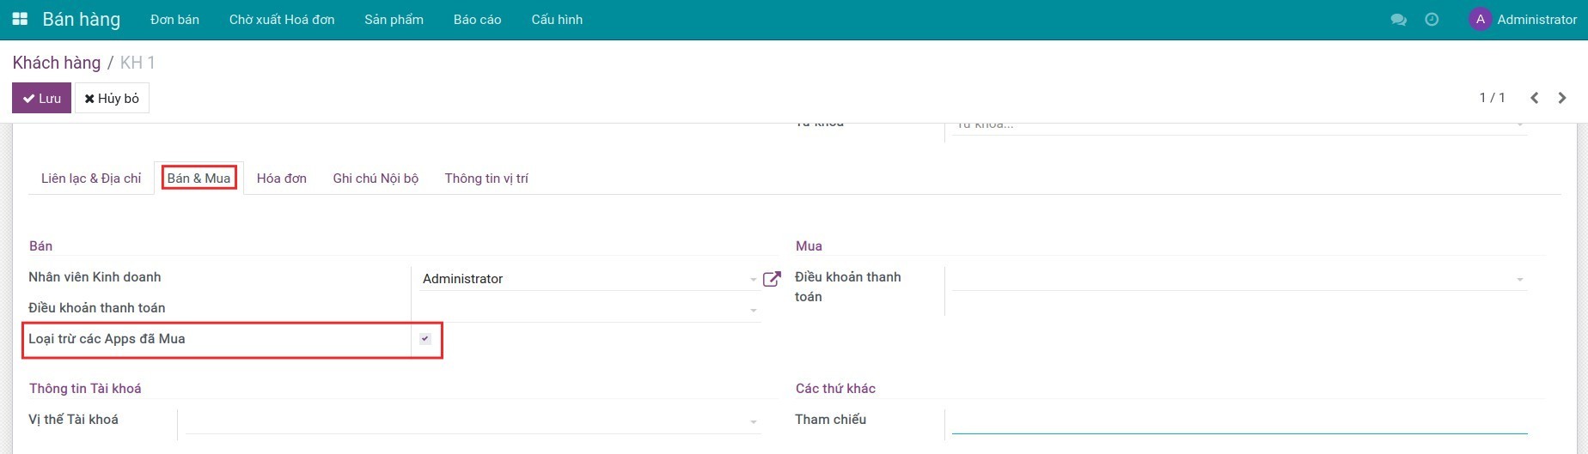The height and width of the screenshot is (454, 1588).
Task: Expand the Vị thế Tài khoá dropdown
Action: [753, 422]
